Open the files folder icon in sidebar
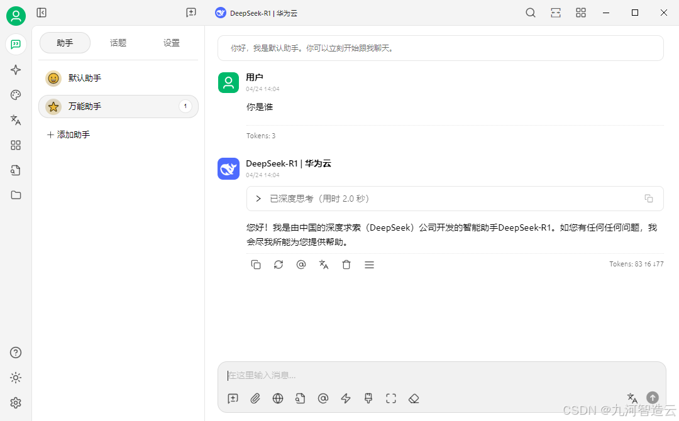Image resolution: width=679 pixels, height=421 pixels. (x=16, y=195)
